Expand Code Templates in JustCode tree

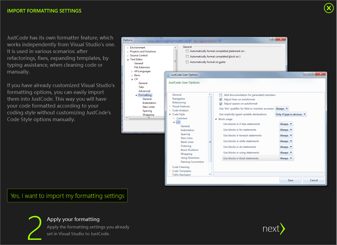coord(170,171)
